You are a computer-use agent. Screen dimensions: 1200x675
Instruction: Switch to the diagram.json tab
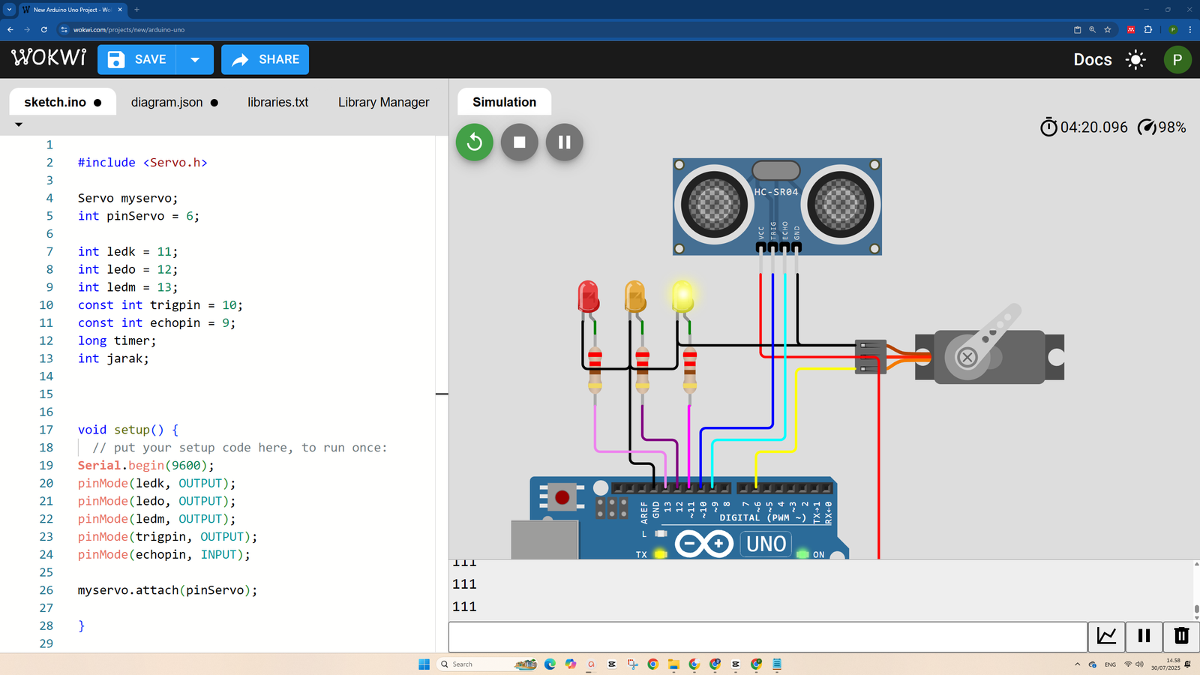point(174,102)
